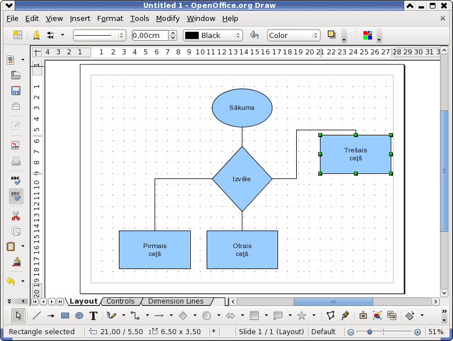Click the Document as E-mail icon
Viewport: 453px width, 341px height.
coord(16,106)
